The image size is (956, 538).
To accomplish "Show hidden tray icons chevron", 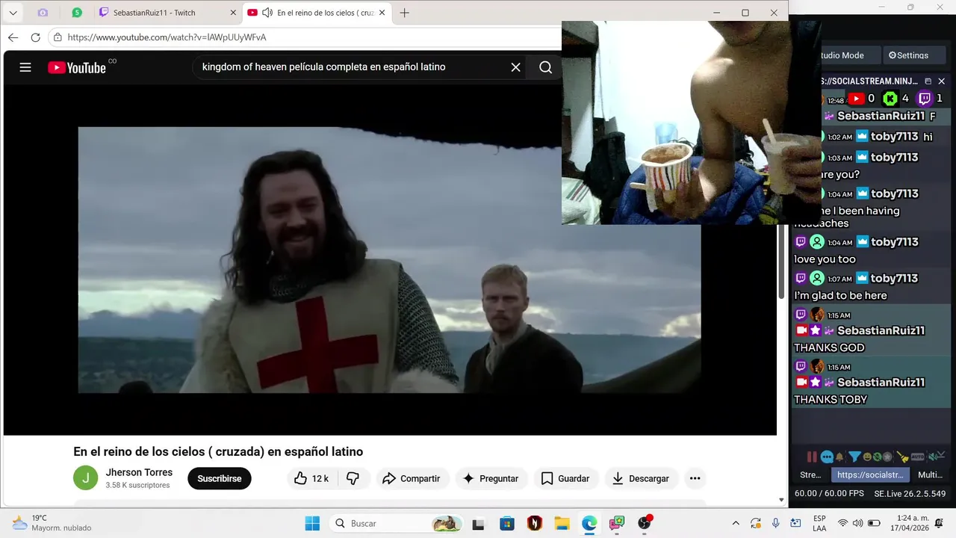I will pos(736,523).
